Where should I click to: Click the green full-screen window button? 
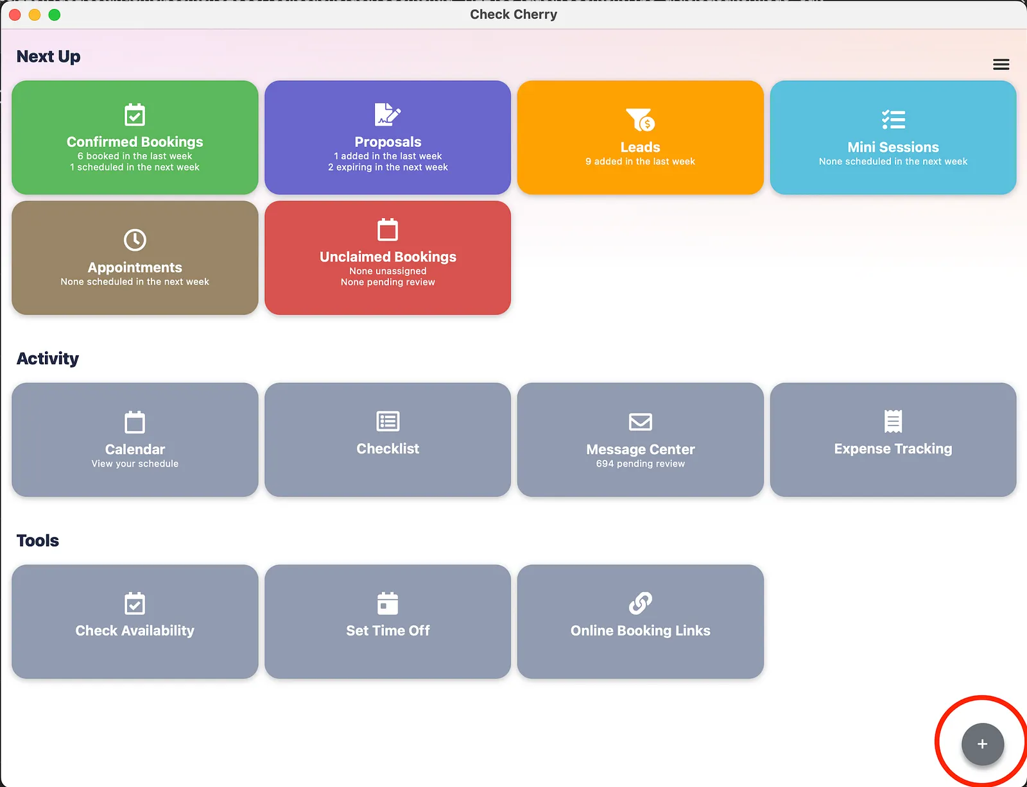click(x=55, y=15)
